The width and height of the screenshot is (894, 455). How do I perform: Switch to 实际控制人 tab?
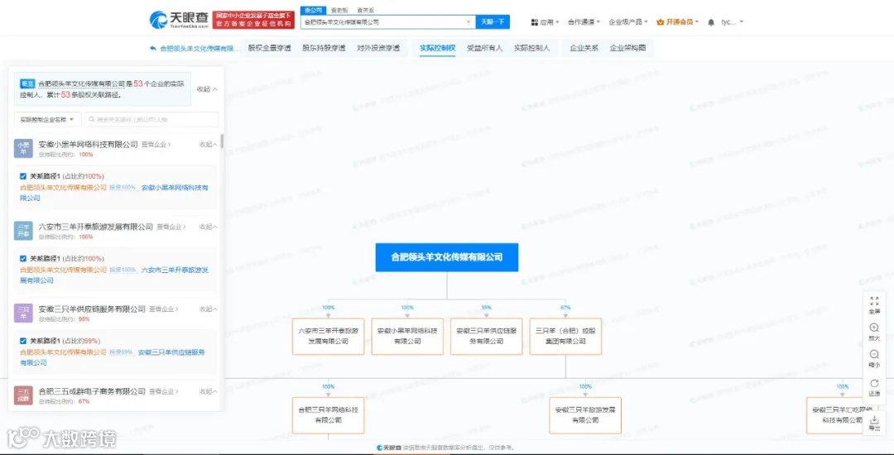pos(531,49)
